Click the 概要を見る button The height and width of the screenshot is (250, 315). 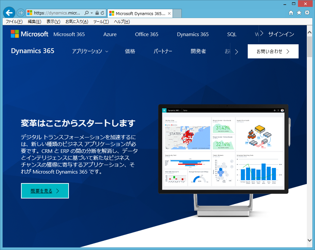pyautogui.click(x=45, y=191)
